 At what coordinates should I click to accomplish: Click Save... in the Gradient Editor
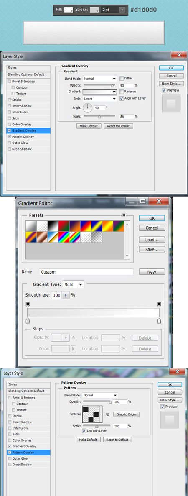(152, 250)
